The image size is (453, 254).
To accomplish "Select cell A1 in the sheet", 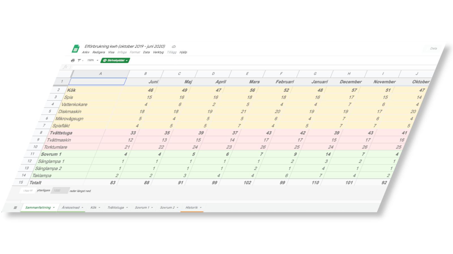I will tap(97, 82).
